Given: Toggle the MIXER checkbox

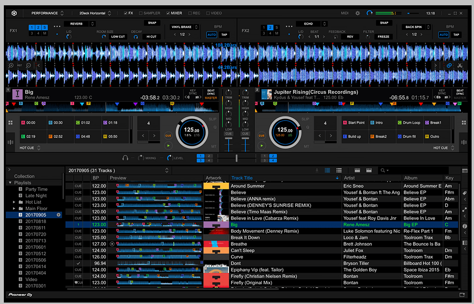Looking at the screenshot, I should (x=168, y=13).
